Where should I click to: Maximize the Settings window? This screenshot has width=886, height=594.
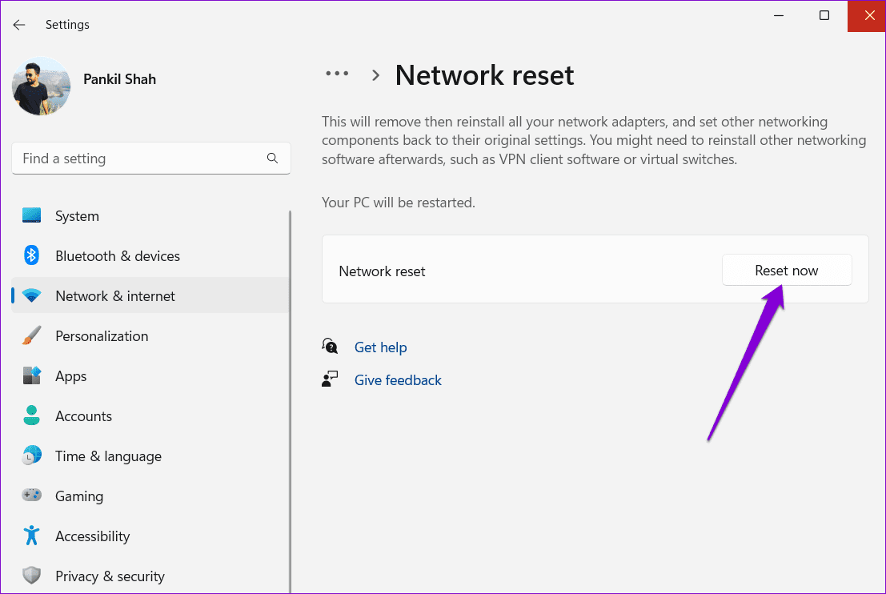tap(824, 16)
